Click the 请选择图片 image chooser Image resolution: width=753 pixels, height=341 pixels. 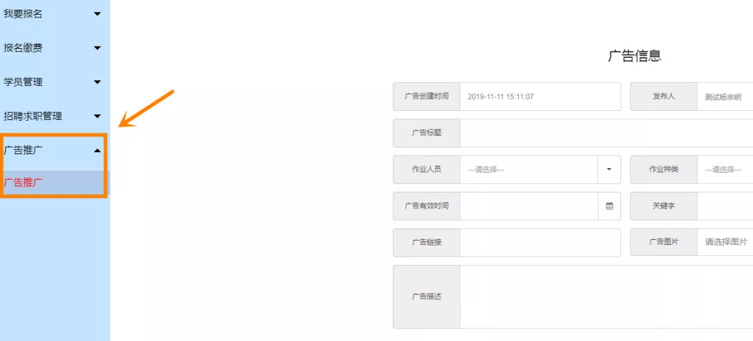click(x=725, y=243)
